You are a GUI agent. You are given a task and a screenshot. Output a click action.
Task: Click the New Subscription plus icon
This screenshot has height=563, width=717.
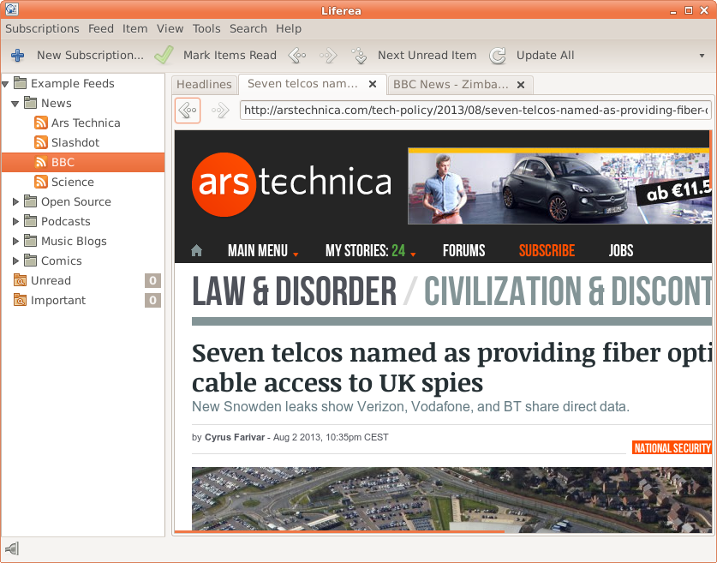pos(17,56)
